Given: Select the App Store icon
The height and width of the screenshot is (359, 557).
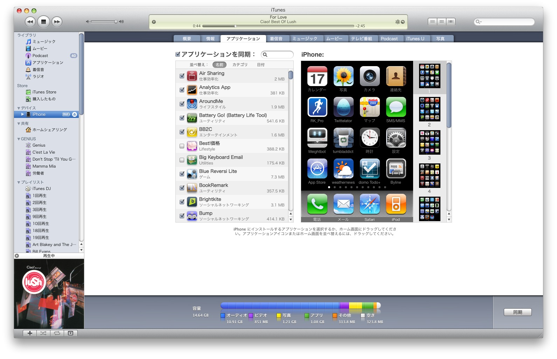Looking at the screenshot, I should (x=317, y=168).
